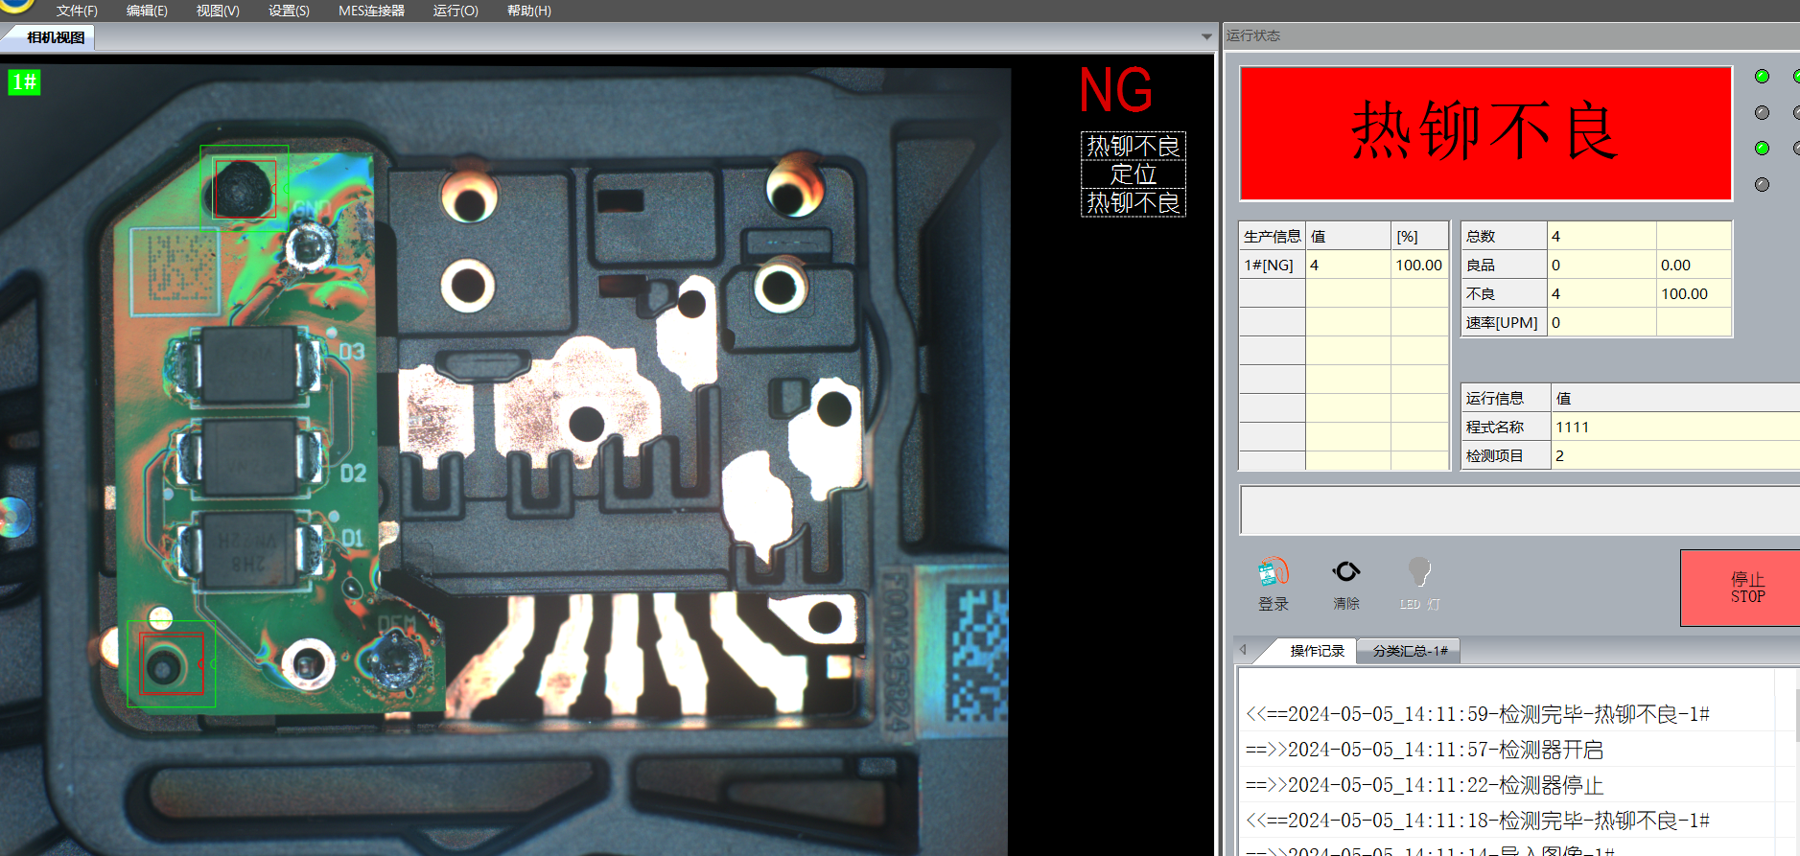1800x856 pixels.
Task: Switch to the 分类汇总-1# tab
Action: tap(1410, 651)
